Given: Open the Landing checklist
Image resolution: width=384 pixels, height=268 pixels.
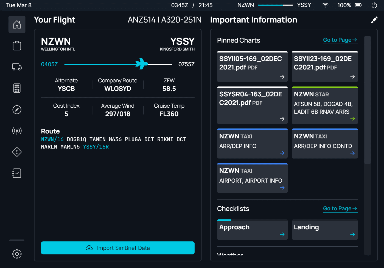Looking at the screenshot, I should pos(325,230).
